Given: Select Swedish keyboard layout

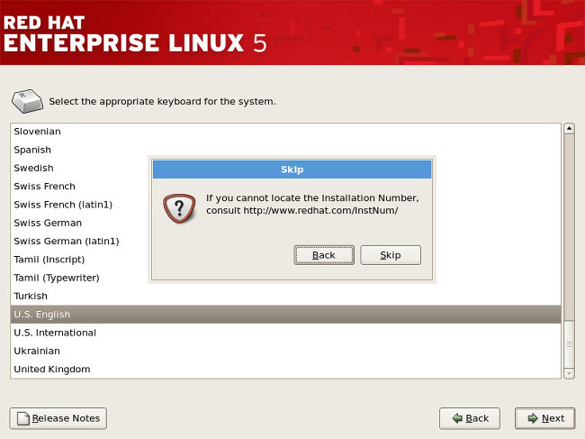Looking at the screenshot, I should (x=285, y=169).
